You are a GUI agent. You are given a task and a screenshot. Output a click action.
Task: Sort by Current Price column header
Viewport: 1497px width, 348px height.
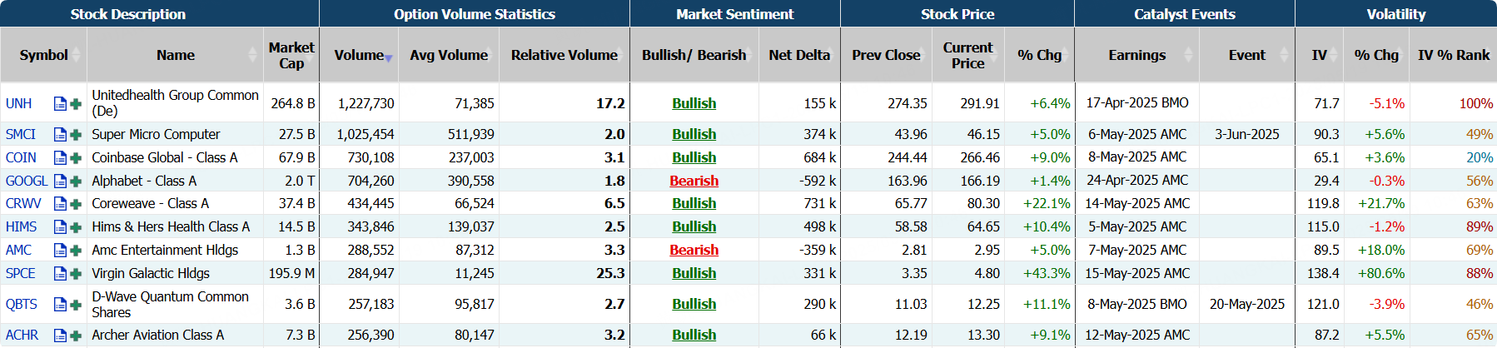967,55
